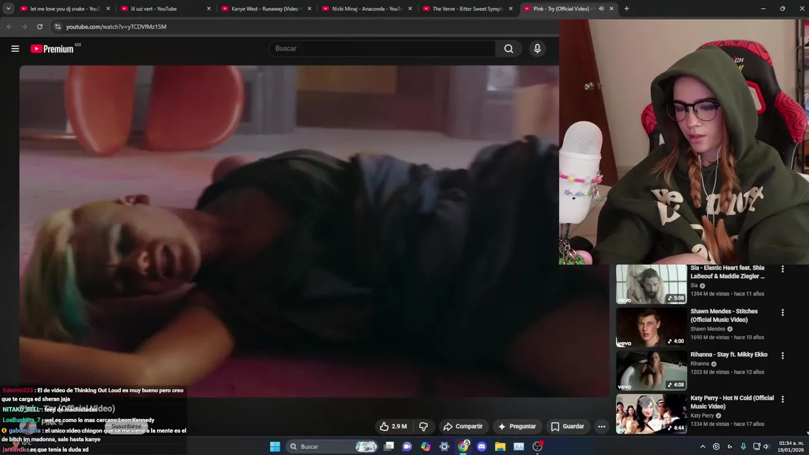
Task: Reload the page with browser refresh icon
Action: (40, 27)
